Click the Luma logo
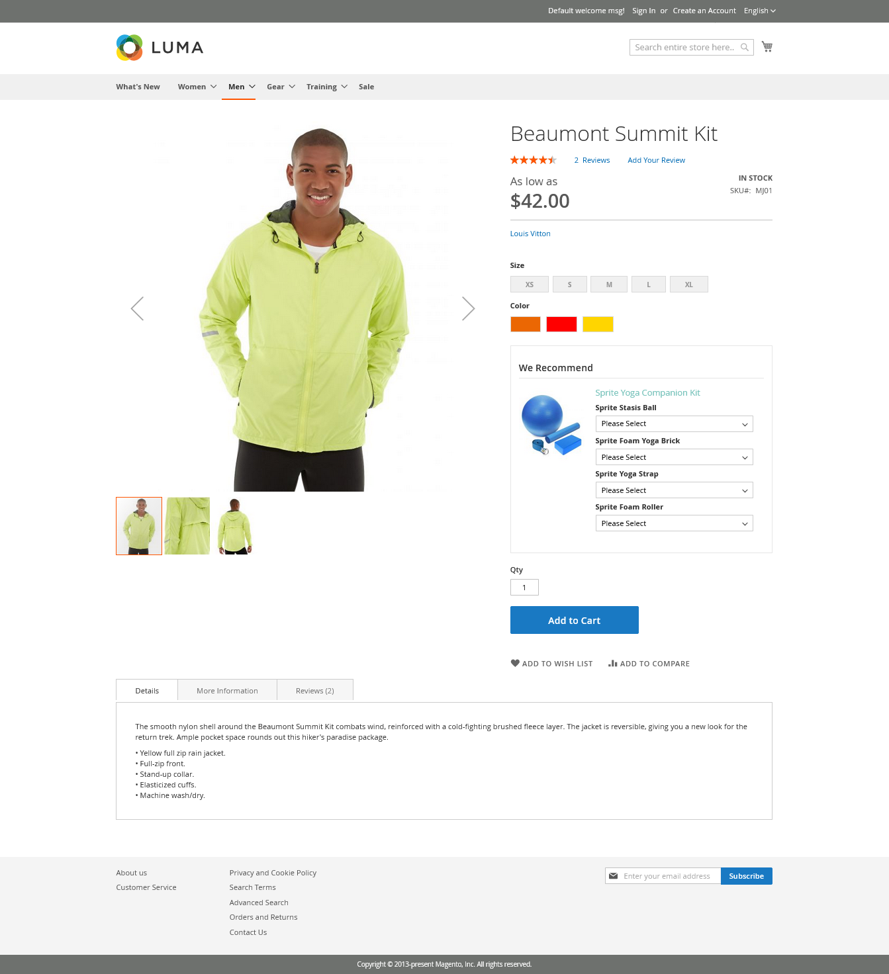 (x=160, y=48)
